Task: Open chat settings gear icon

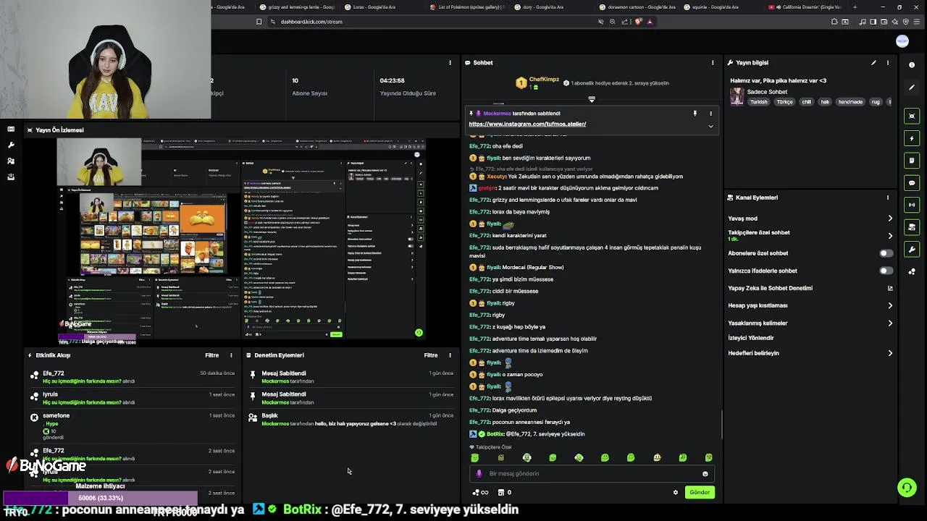Action: click(676, 492)
